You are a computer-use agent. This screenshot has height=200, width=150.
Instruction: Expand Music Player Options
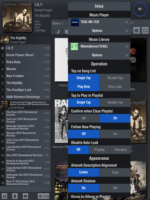click(x=99, y=31)
